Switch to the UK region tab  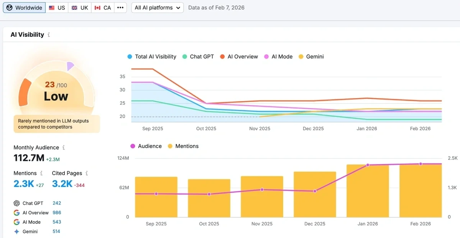80,8
